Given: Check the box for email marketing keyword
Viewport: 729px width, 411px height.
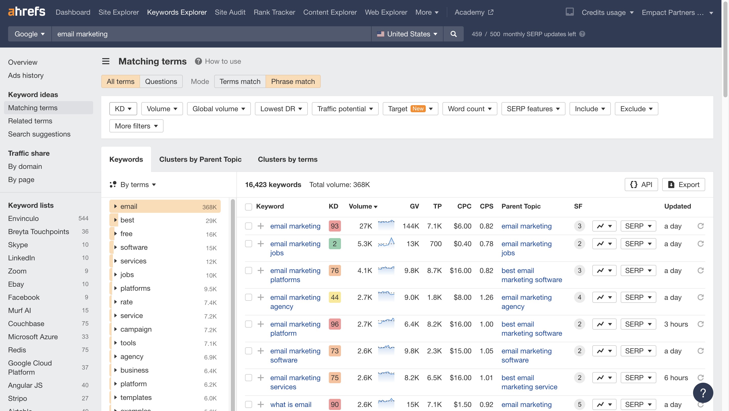Looking at the screenshot, I should (x=249, y=226).
